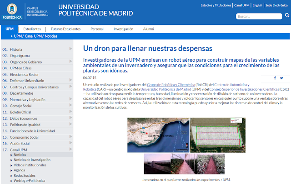The height and width of the screenshot is (184, 291).
Task: Click Noticias in the breadcrumb
Action: coord(51,36)
